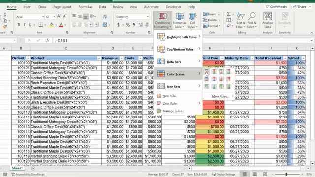Click the Wrap Text icon
Viewport: 315px width, 177px height.
coord(105,16)
